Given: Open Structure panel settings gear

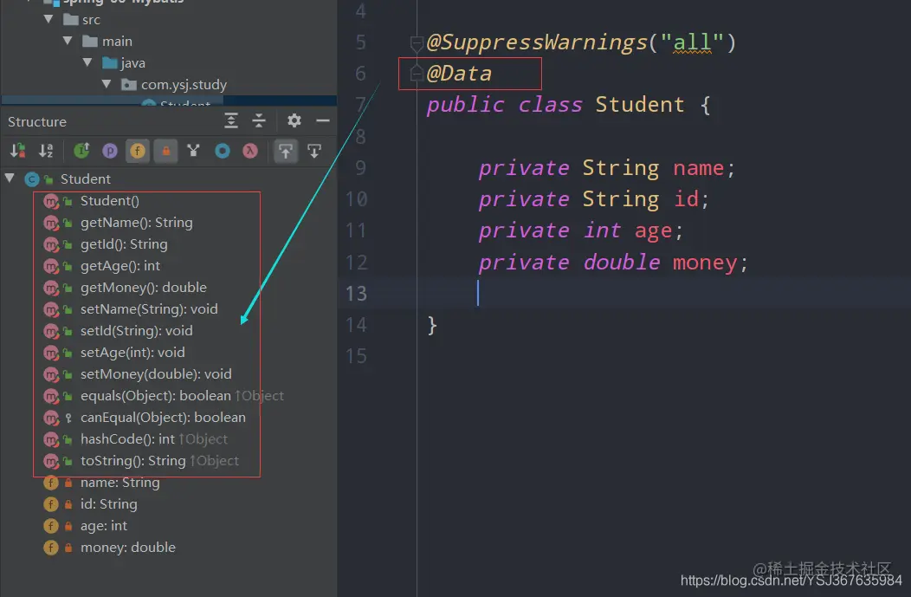Looking at the screenshot, I should [294, 121].
